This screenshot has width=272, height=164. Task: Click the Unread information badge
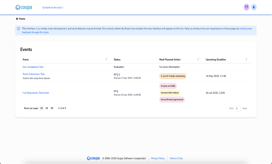169,93
